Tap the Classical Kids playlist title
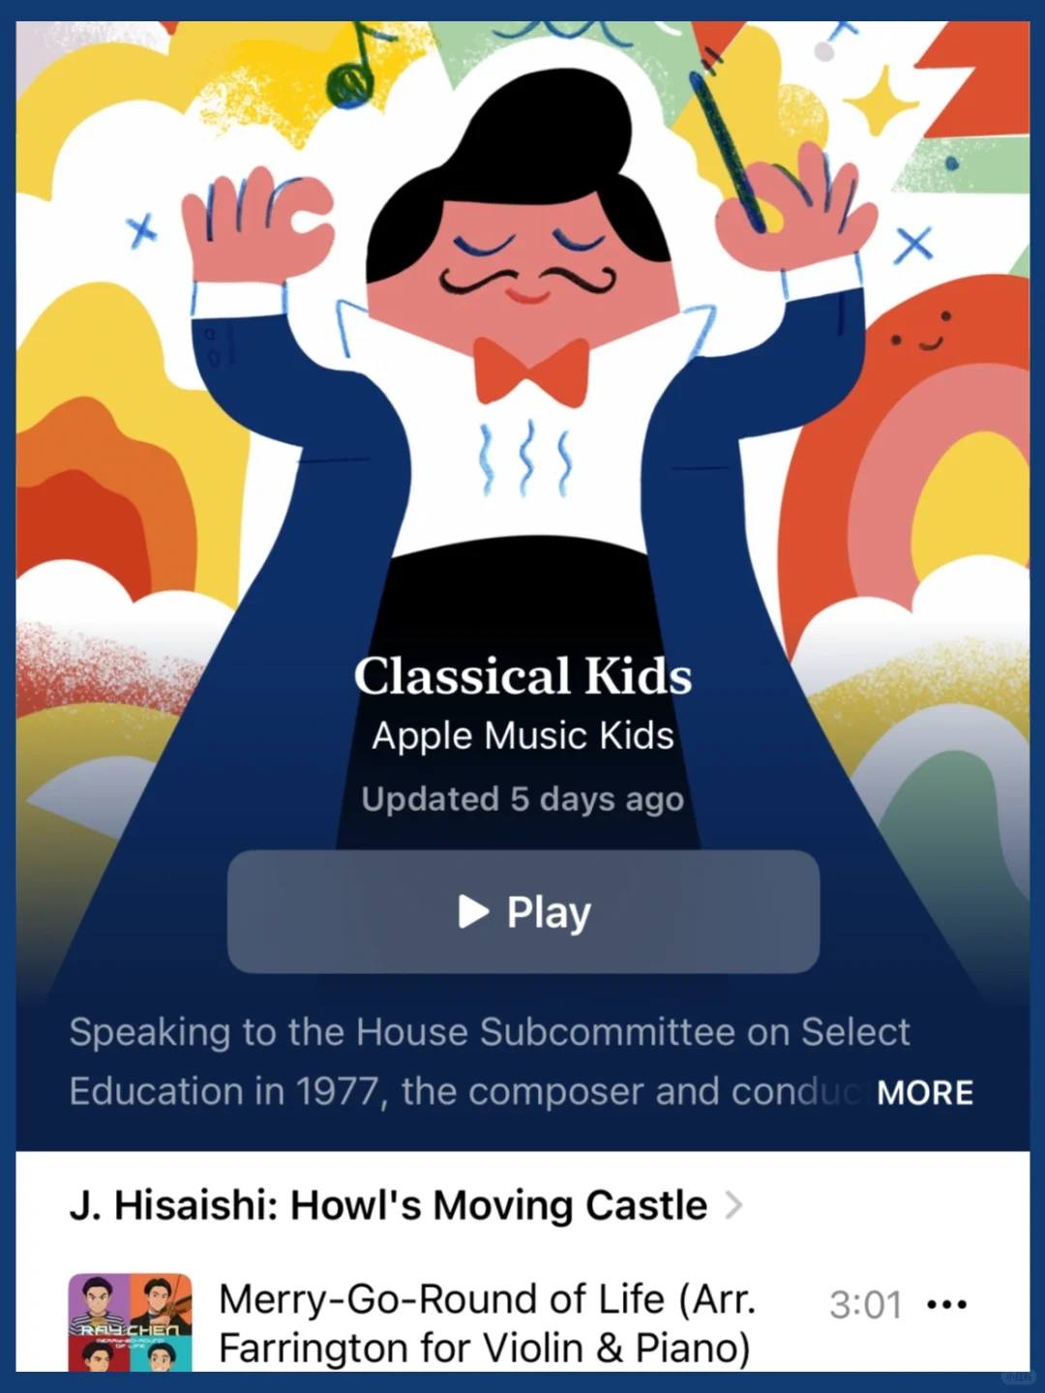This screenshot has height=1393, width=1045. (x=523, y=675)
